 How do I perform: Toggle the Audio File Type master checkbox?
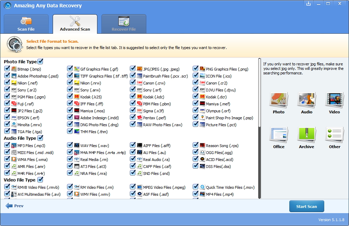[x=40, y=138]
